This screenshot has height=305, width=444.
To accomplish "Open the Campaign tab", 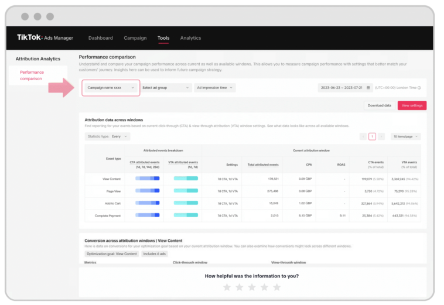I will 135,38.
